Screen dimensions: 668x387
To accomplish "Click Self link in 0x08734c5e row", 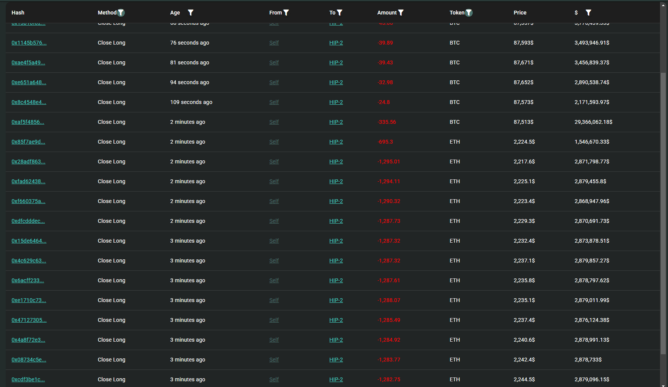I will [x=274, y=360].
